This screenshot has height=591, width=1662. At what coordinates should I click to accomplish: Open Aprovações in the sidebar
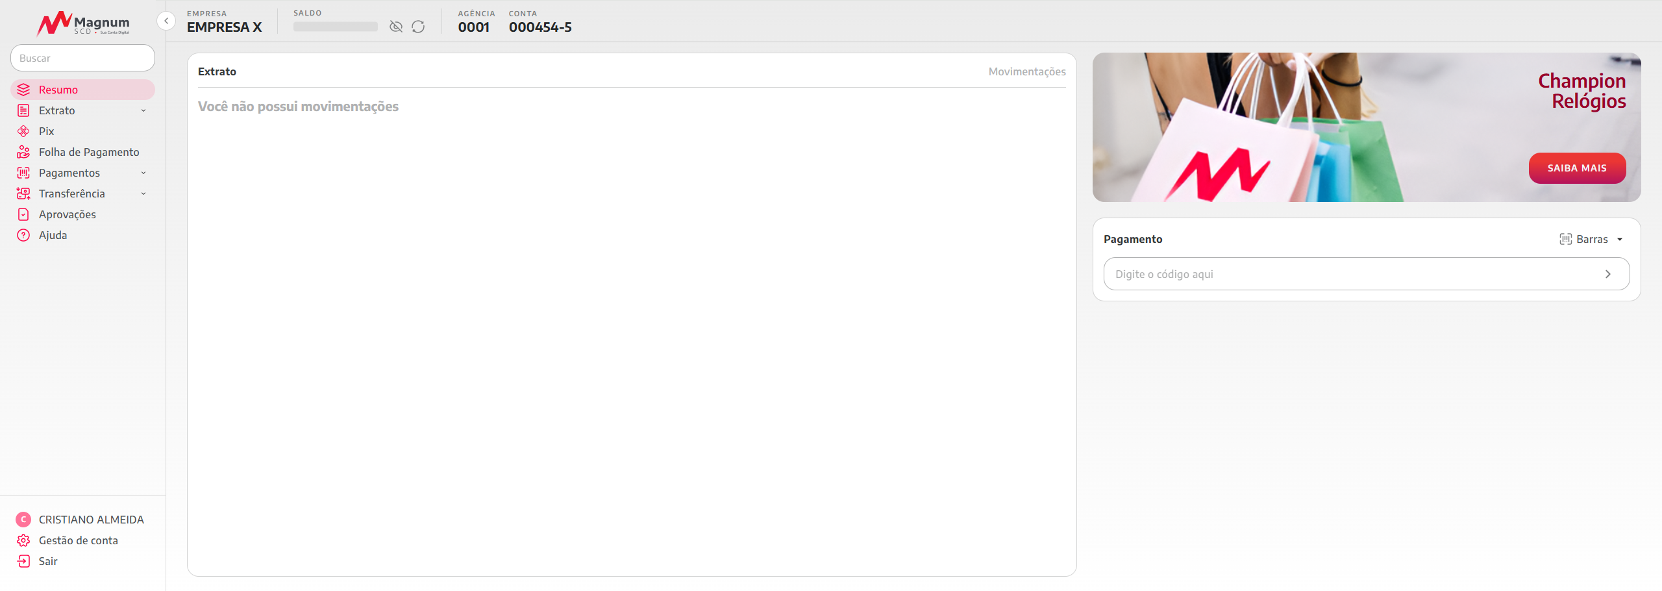(x=82, y=214)
